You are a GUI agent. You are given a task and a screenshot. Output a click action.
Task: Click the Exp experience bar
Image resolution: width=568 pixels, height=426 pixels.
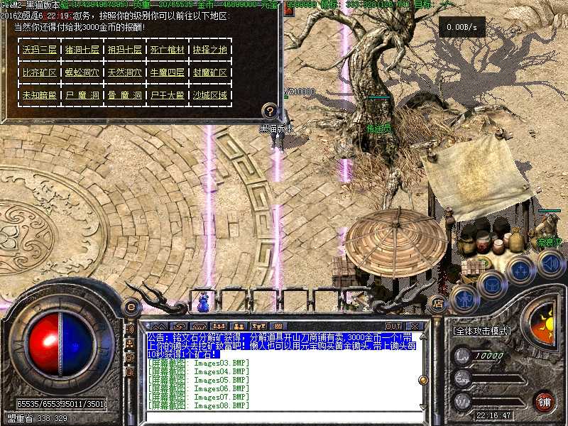(x=489, y=379)
